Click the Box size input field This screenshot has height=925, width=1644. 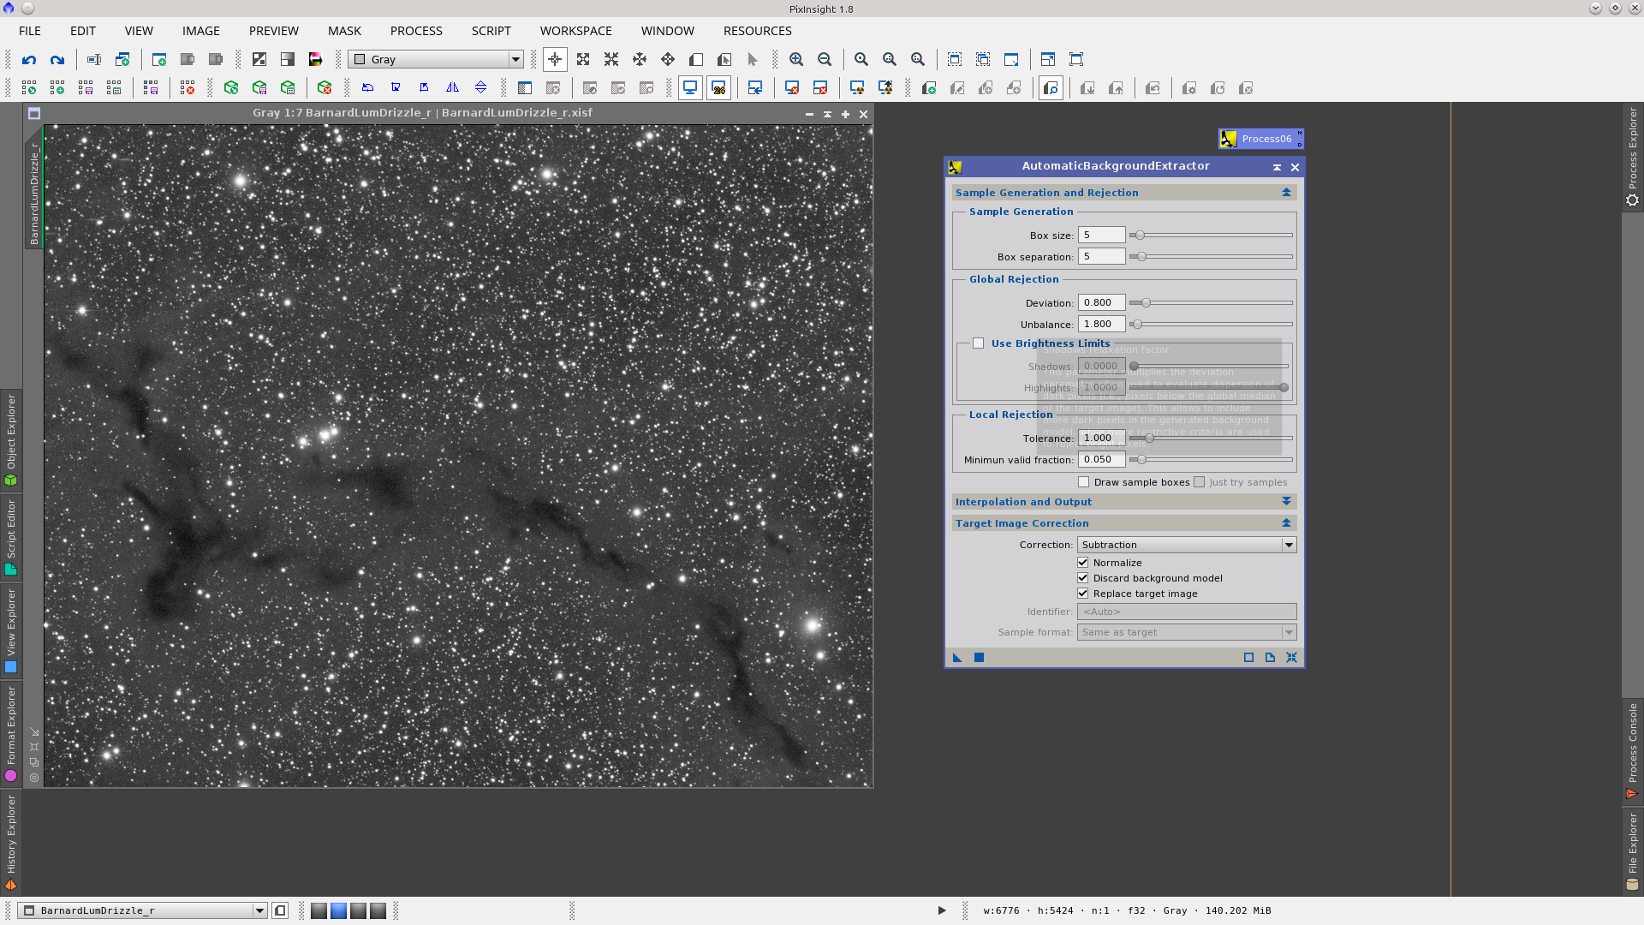1100,236
